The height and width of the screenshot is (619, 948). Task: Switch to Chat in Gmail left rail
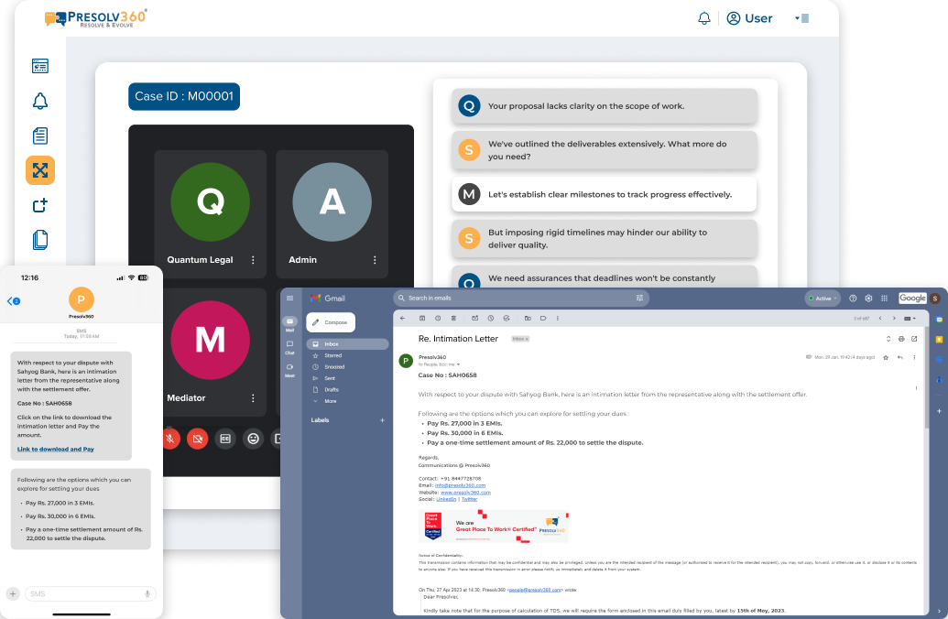(x=289, y=347)
